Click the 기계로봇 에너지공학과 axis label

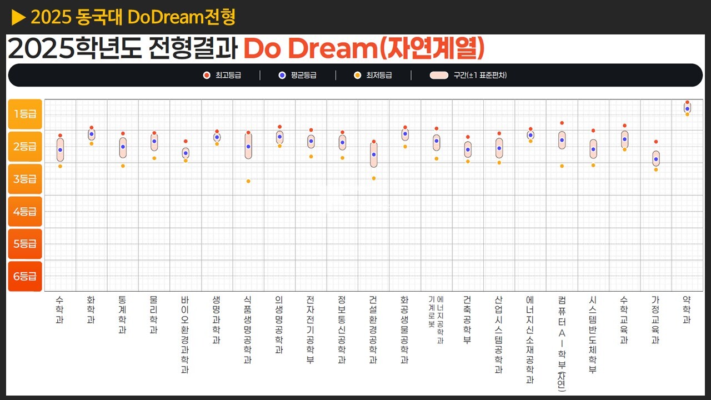tap(436, 320)
